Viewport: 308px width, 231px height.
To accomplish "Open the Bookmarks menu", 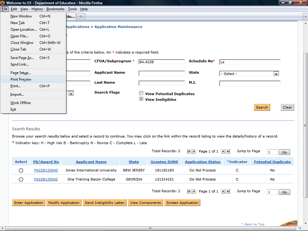I will pos(55,9).
